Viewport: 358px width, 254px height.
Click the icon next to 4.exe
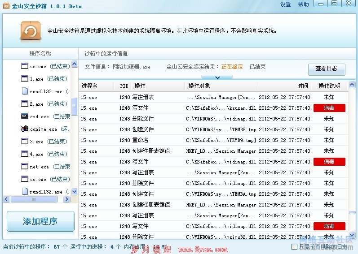tap(24, 154)
